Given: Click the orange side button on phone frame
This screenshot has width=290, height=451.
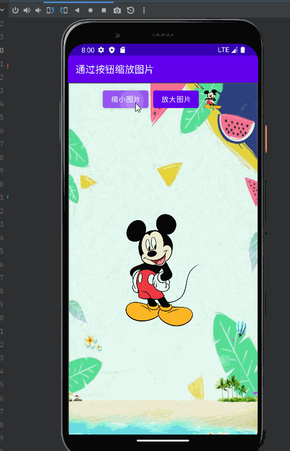Looking at the screenshot, I should pyautogui.click(x=266, y=139).
